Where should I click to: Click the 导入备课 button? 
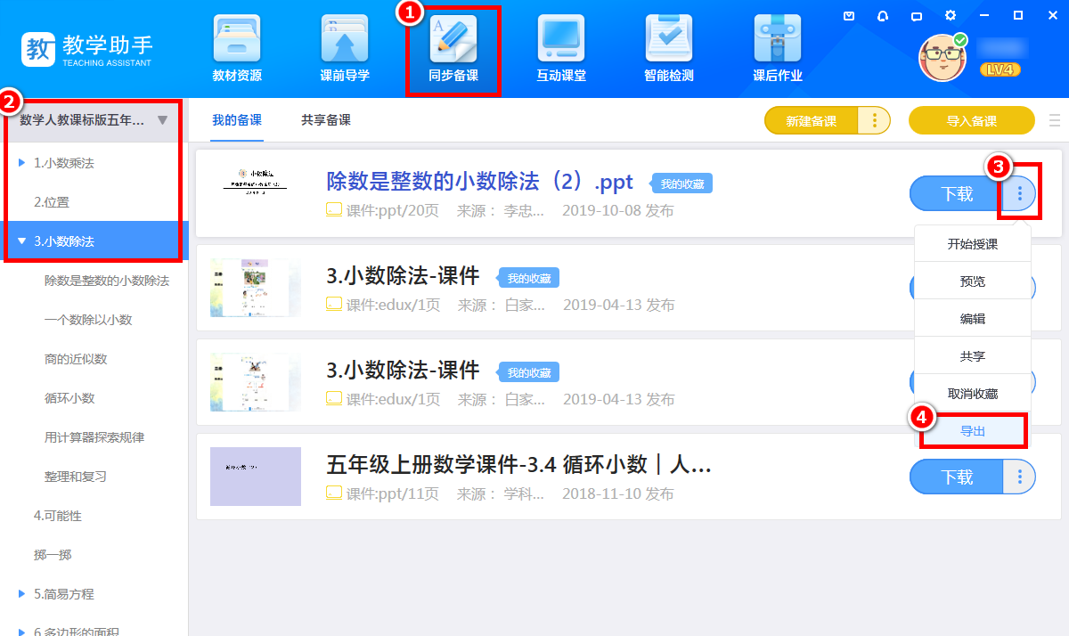(971, 121)
